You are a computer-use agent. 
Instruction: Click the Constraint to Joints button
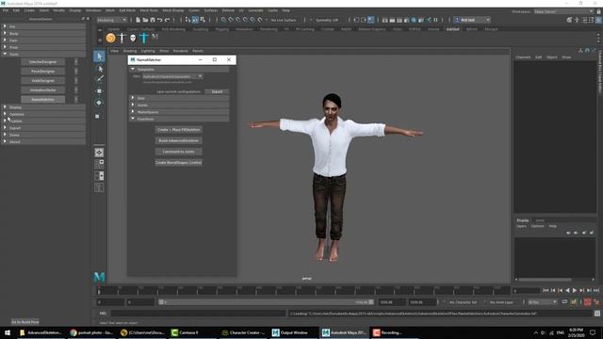pyautogui.click(x=178, y=152)
